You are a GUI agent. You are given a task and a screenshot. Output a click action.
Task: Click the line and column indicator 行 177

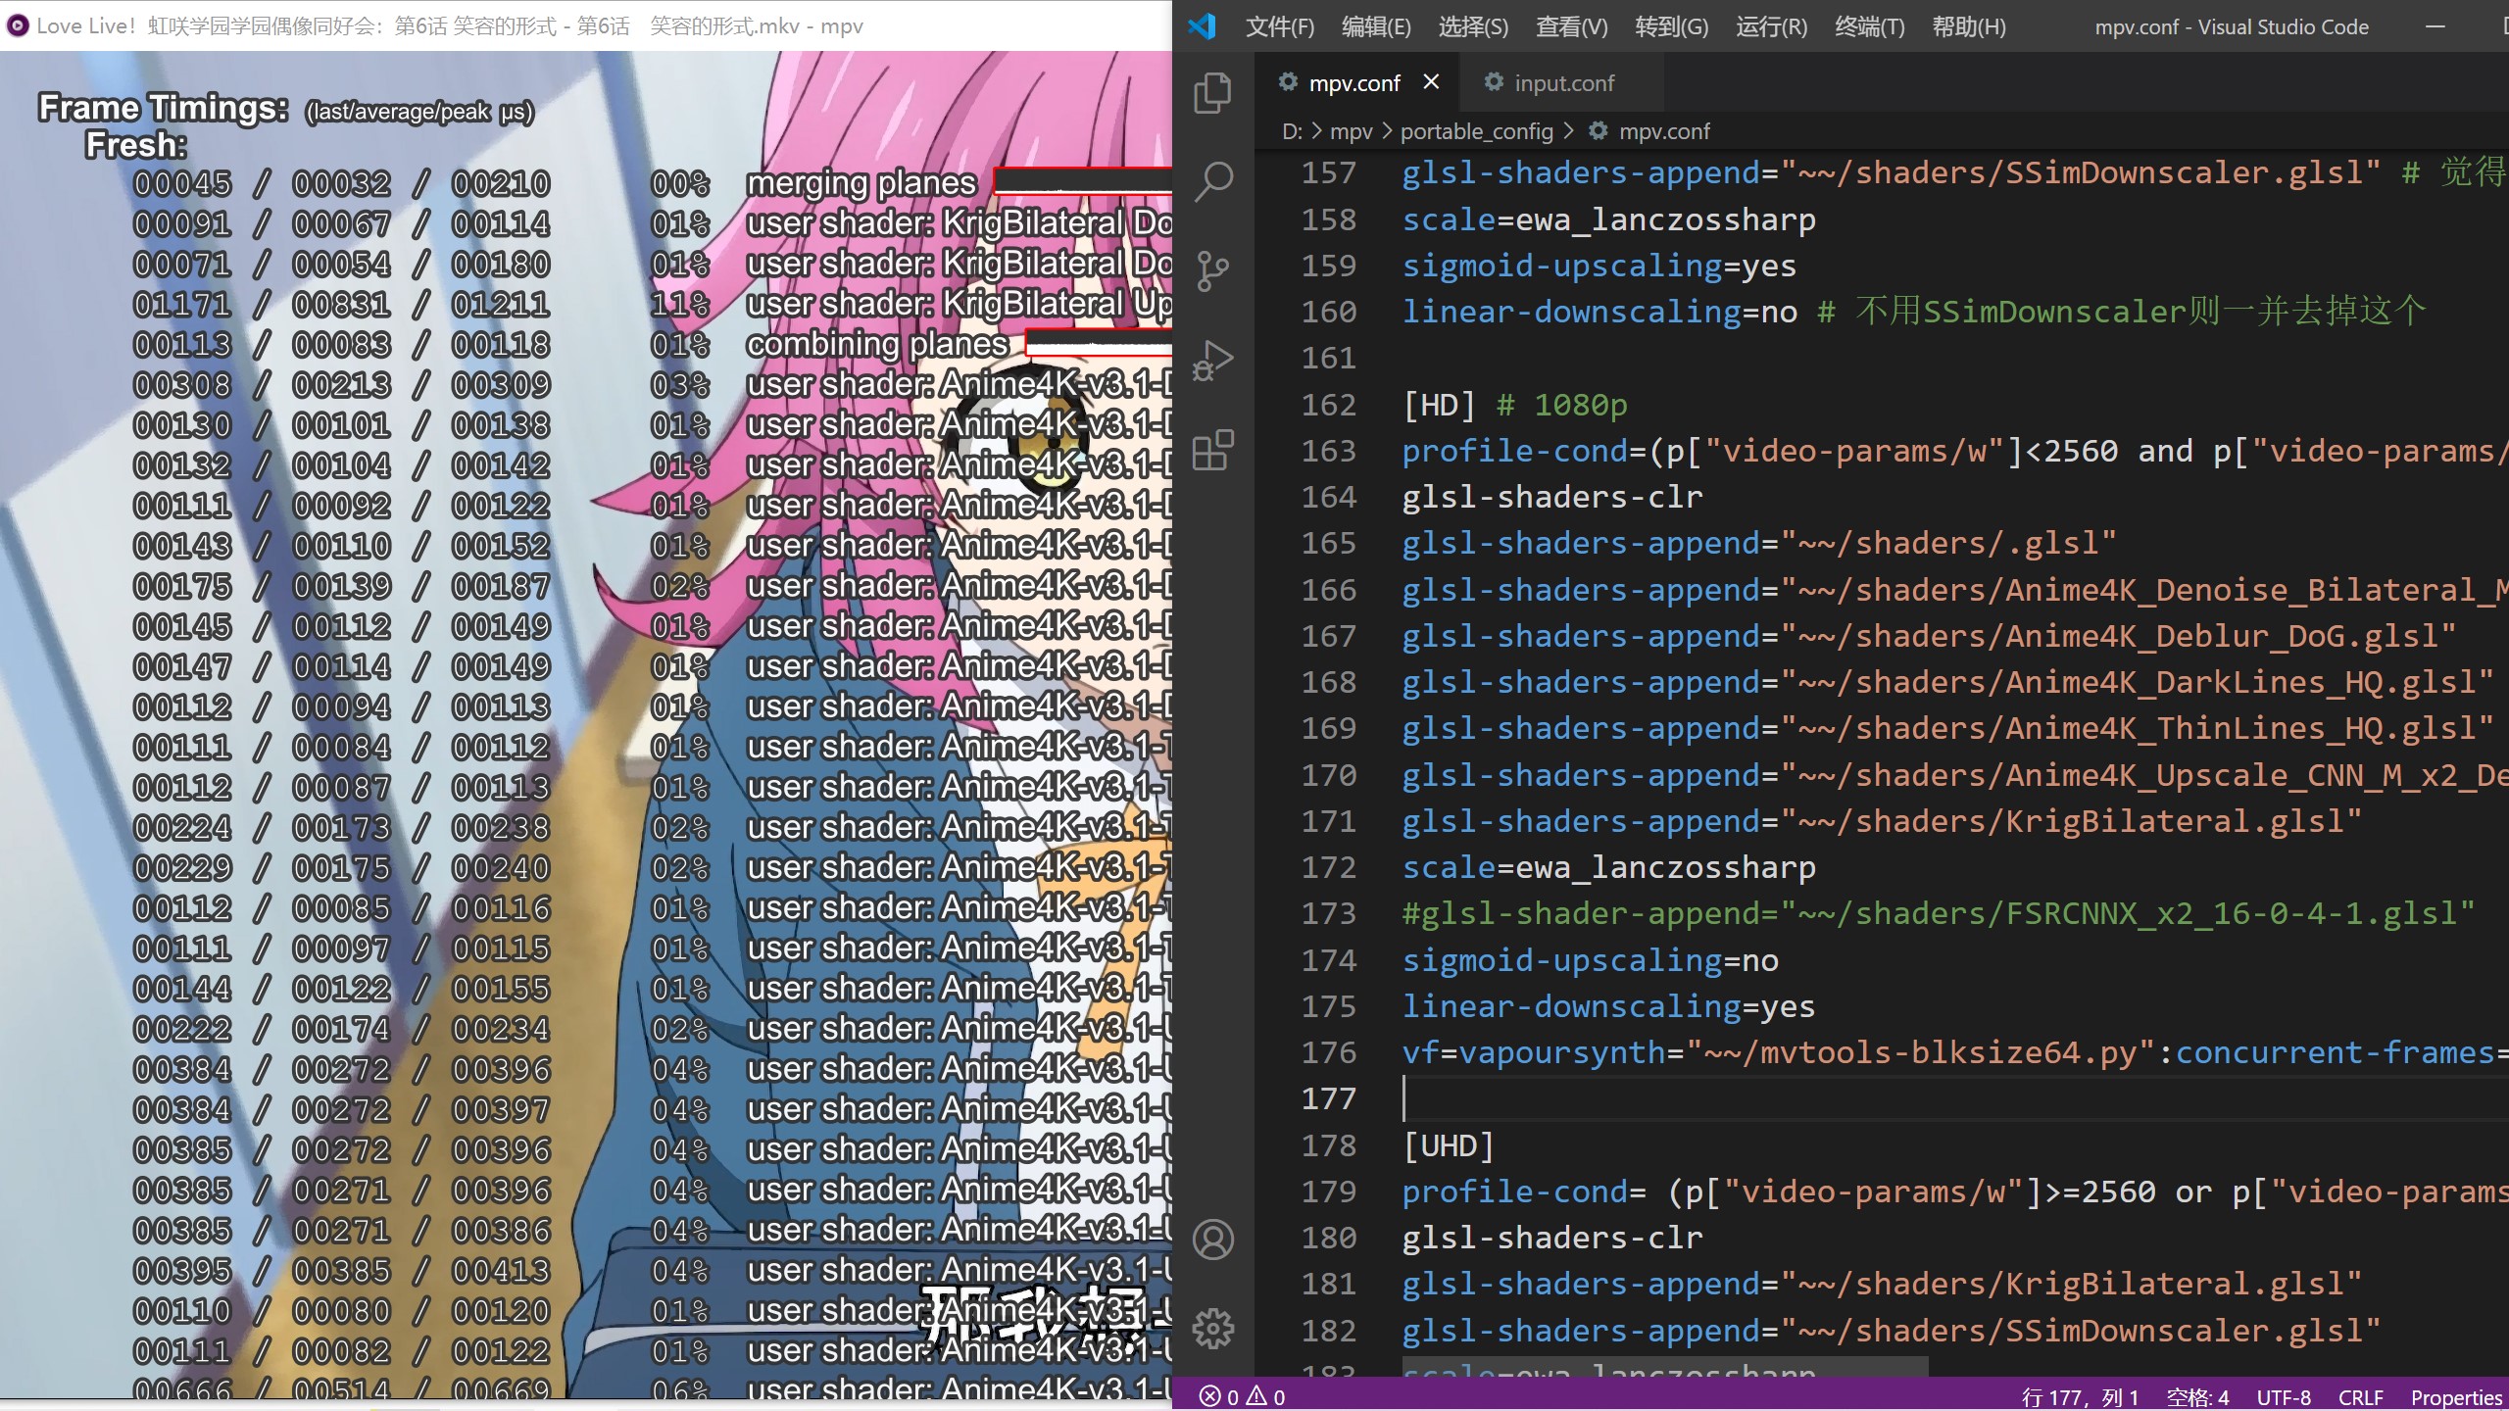pos(2080,1396)
